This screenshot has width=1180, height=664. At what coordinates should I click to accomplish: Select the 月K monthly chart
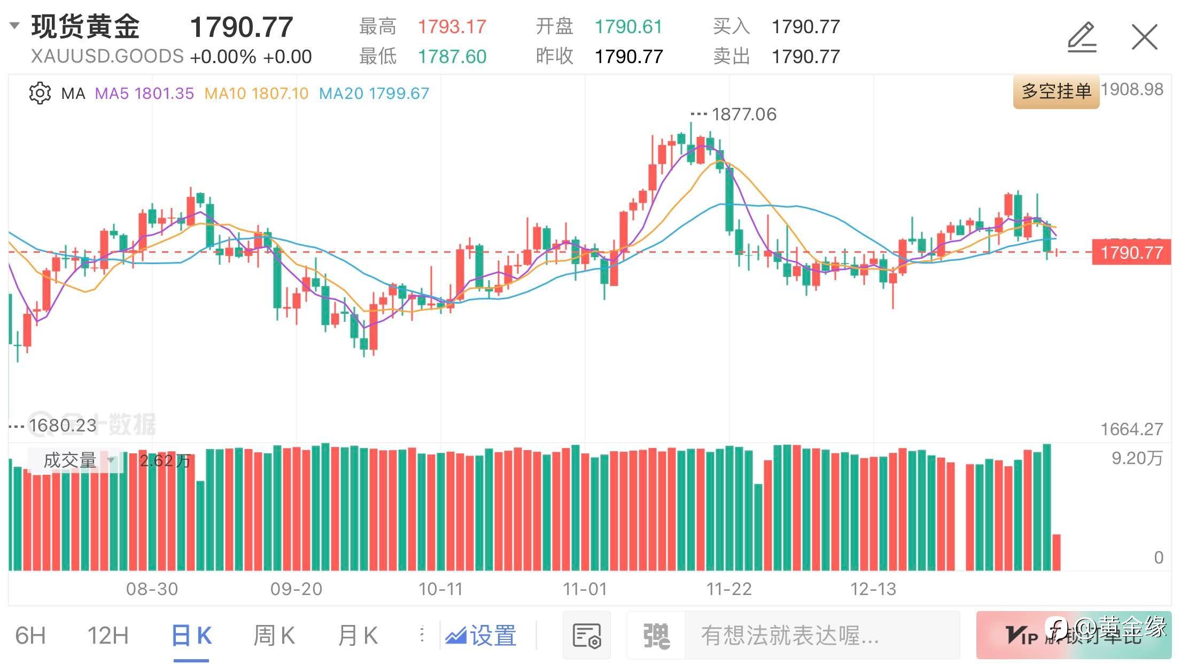tap(358, 635)
